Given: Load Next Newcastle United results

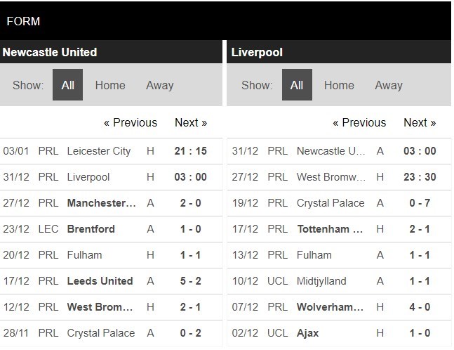Looking at the screenshot, I should 191,122.
